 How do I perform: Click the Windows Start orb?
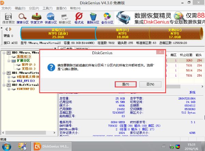[x=6, y=146]
